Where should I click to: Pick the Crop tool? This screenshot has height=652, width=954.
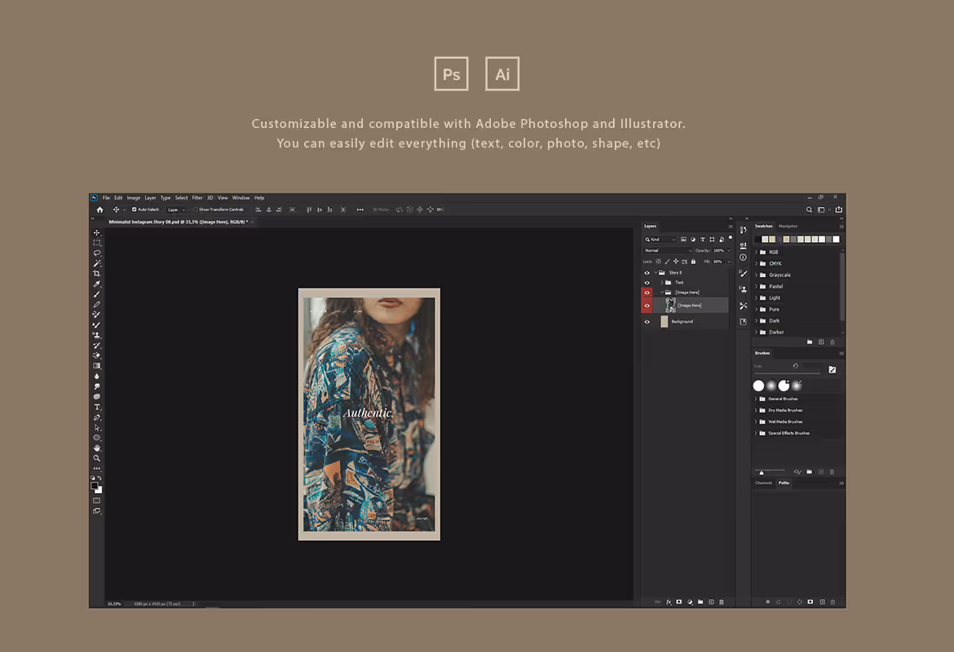click(97, 274)
